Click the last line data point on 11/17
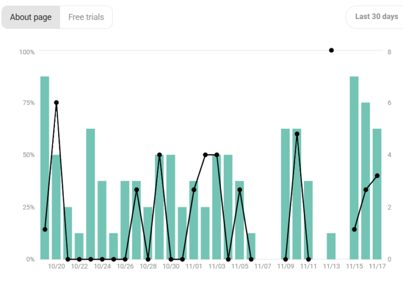This screenshot has width=403, height=288. [x=377, y=176]
